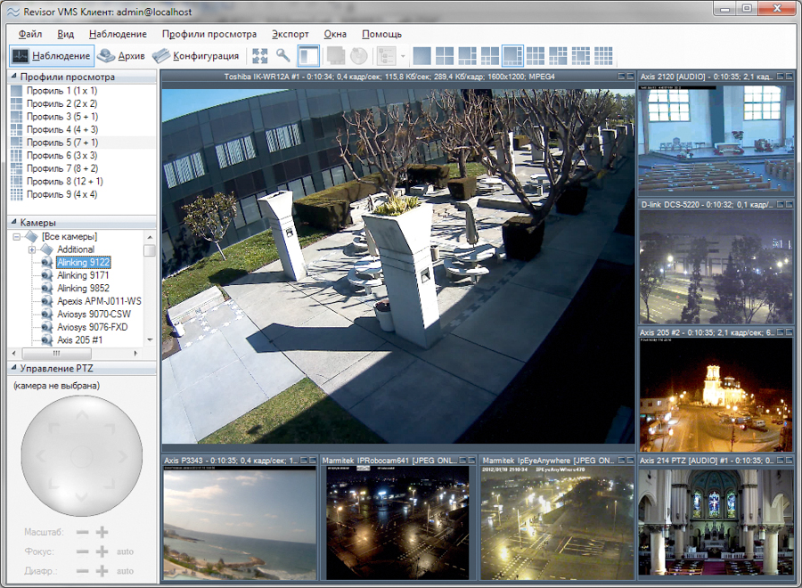Collapse the Профили просмотра panel
Screen dimensions: 802x588
[x=13, y=77]
